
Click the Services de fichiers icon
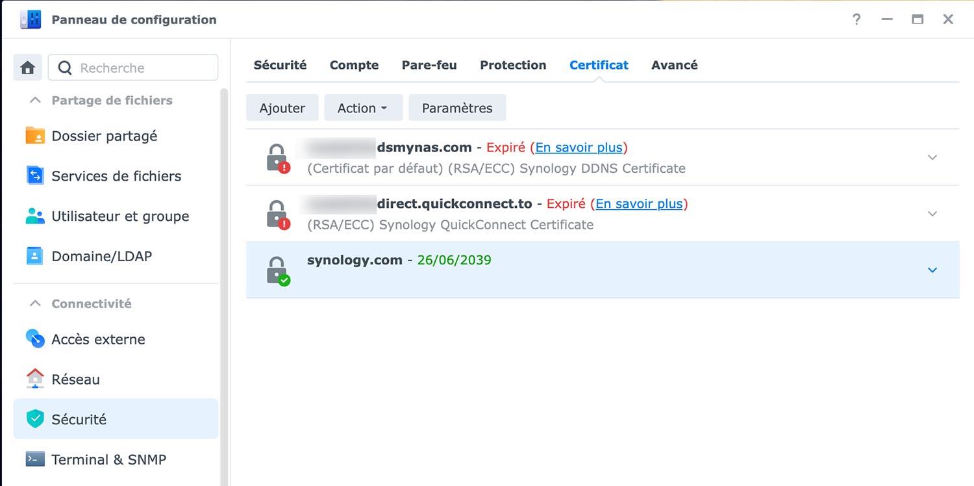coord(35,176)
